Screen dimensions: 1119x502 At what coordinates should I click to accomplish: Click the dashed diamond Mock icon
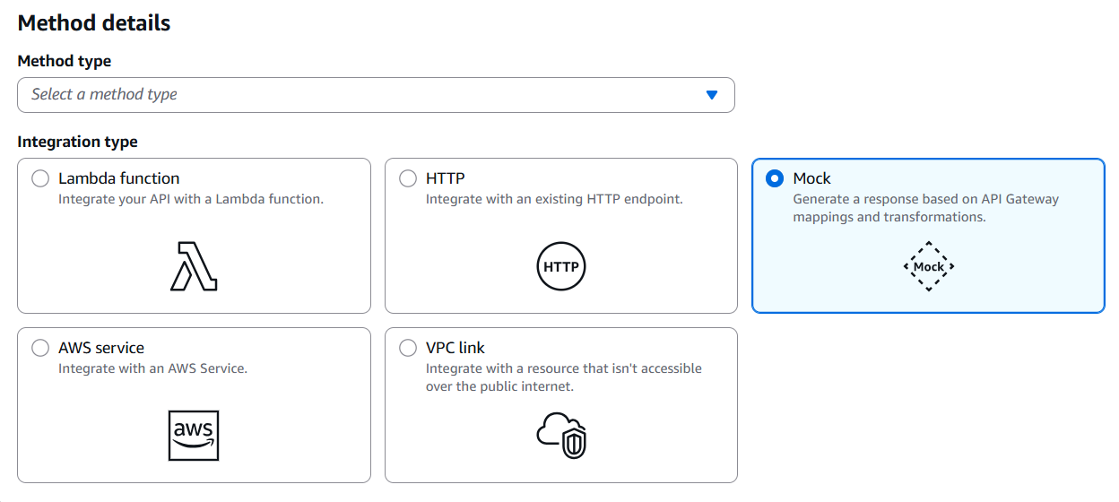click(928, 266)
